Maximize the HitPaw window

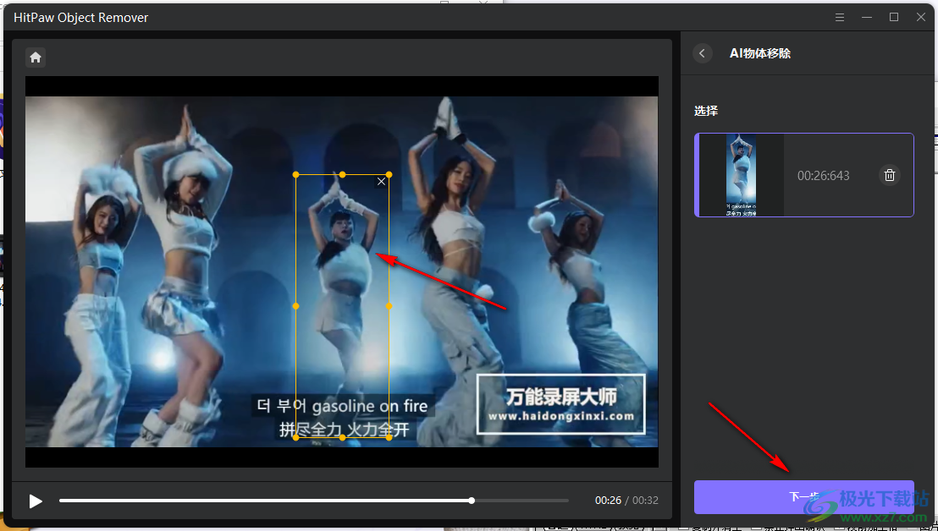(x=894, y=17)
